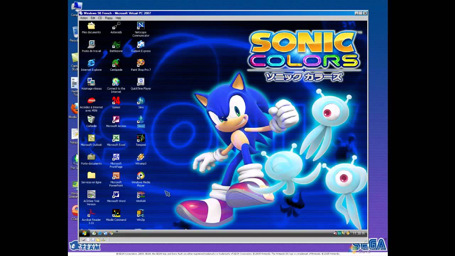455x256 pixels.
Task: Open Voisinage réseau icon
Action: [91, 84]
